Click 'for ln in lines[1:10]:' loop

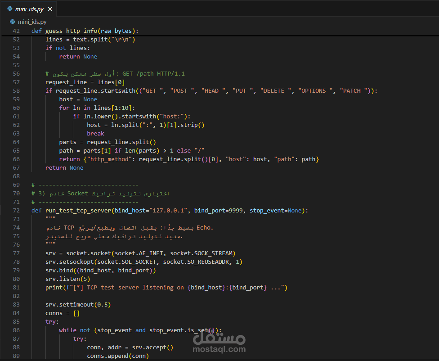[x=97, y=108]
